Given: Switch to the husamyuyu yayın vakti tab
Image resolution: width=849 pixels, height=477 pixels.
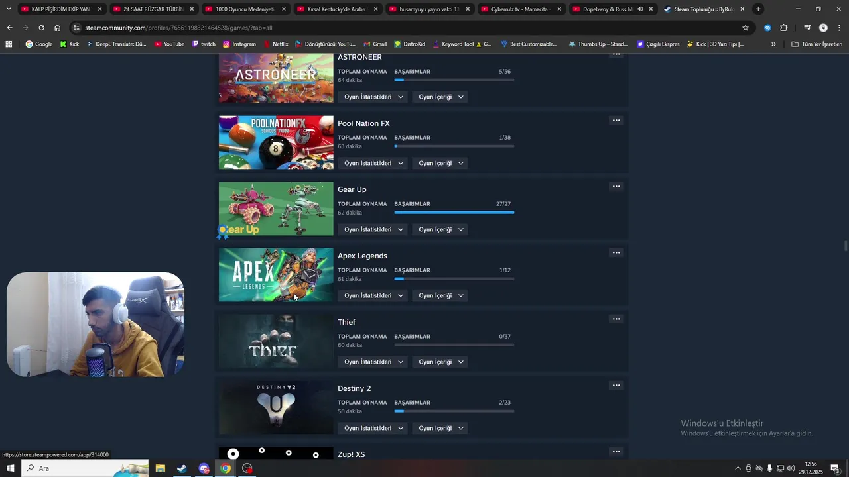Looking at the screenshot, I should click(428, 9).
